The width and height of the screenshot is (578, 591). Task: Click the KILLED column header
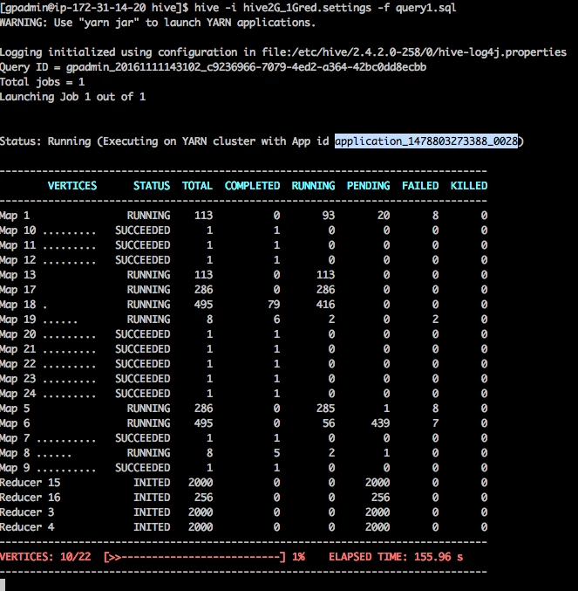point(469,186)
